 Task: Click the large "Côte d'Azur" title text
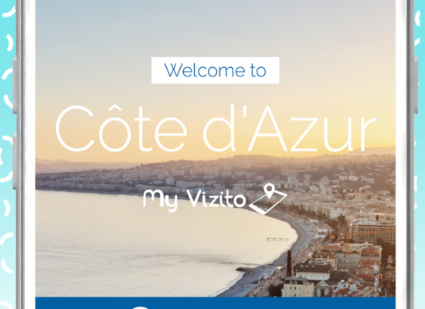[x=216, y=129]
